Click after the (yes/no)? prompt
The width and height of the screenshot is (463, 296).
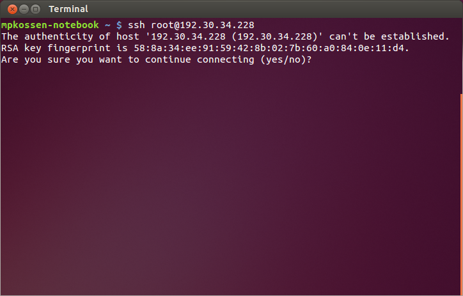click(317, 59)
